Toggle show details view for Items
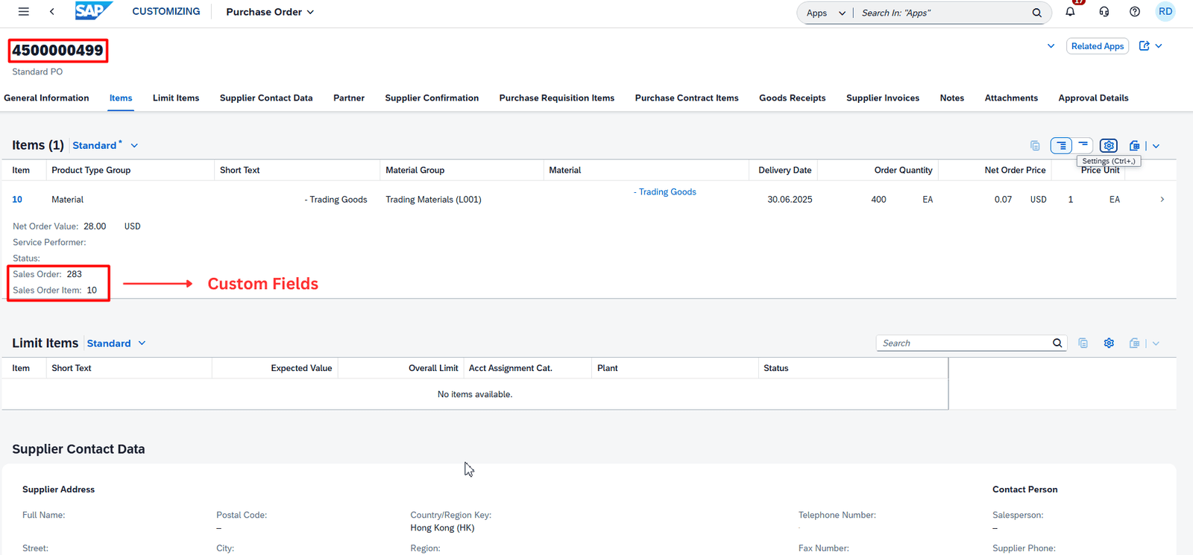1193x555 pixels. [1061, 145]
